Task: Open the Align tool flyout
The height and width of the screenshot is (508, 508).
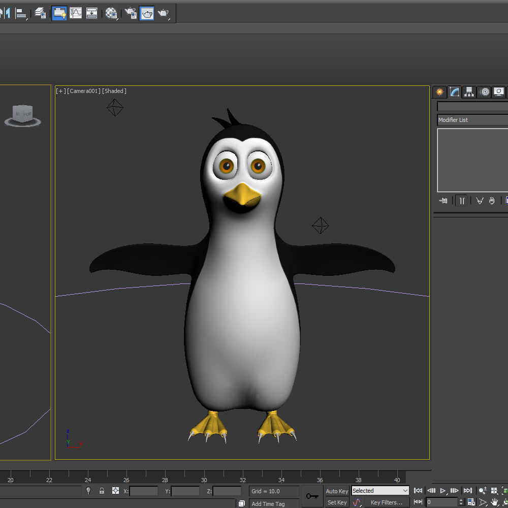Action: (x=21, y=13)
